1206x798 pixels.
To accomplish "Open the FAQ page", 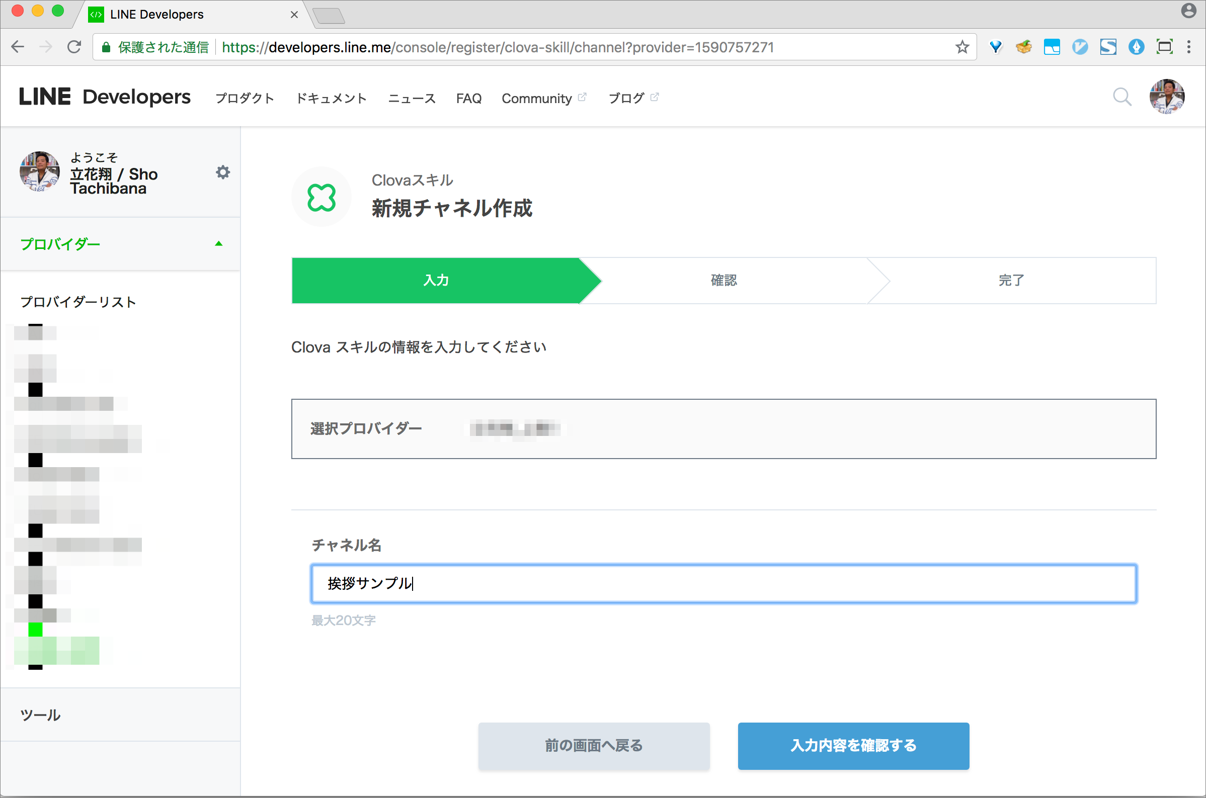I will click(469, 98).
